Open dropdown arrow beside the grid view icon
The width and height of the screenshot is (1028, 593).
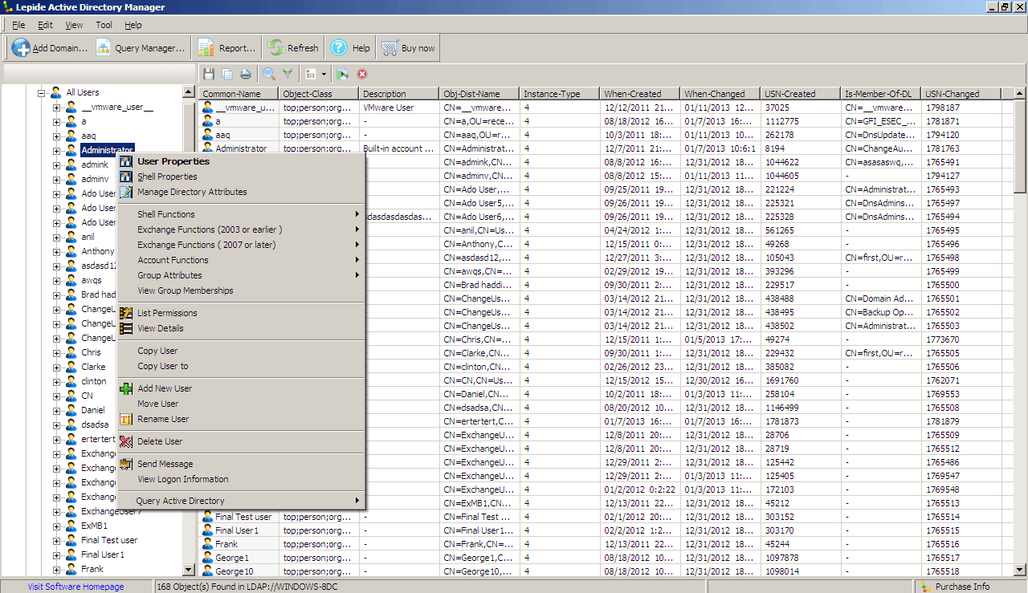point(324,74)
